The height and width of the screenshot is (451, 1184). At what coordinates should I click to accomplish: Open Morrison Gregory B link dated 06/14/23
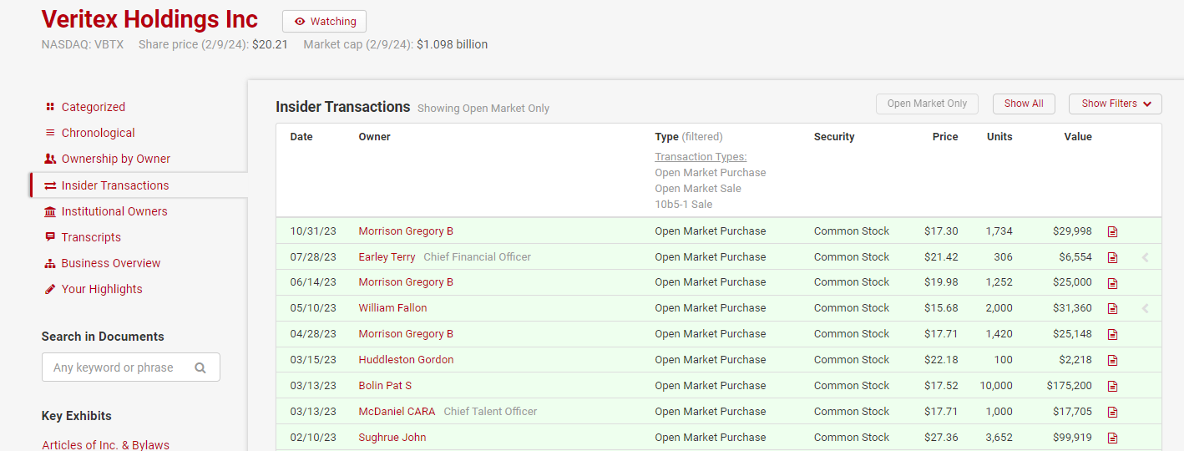pyautogui.click(x=406, y=282)
